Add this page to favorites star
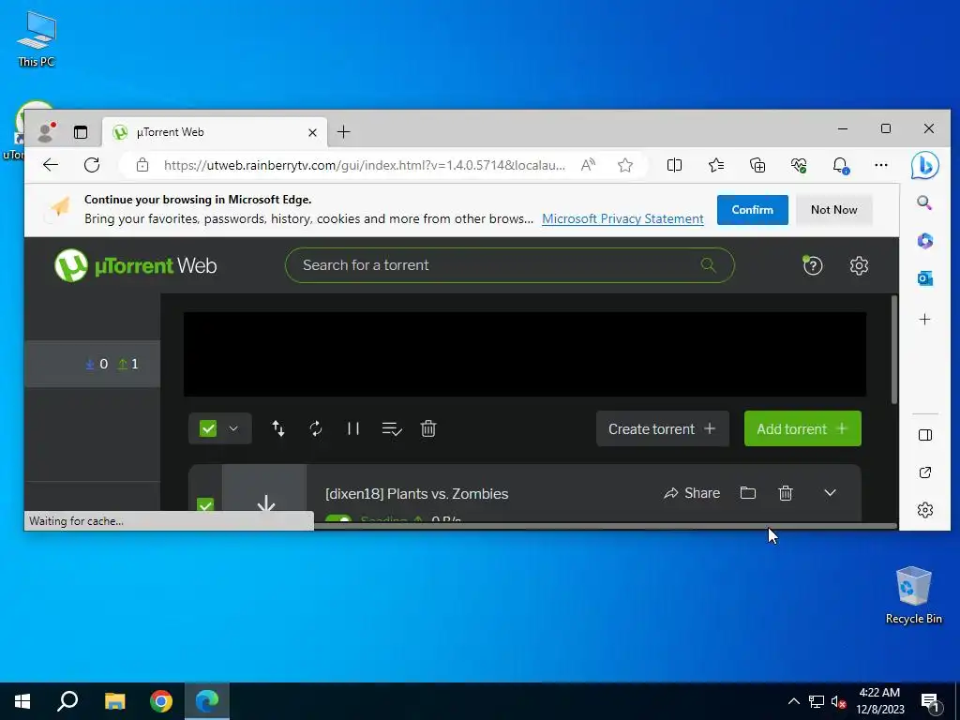Viewport: 960px width, 720px height. coord(625,165)
